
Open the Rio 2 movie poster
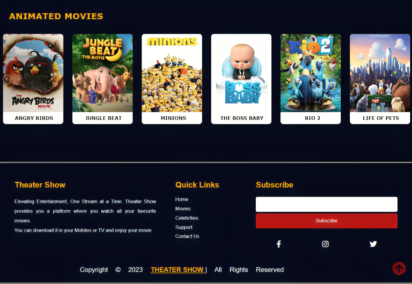click(x=311, y=74)
